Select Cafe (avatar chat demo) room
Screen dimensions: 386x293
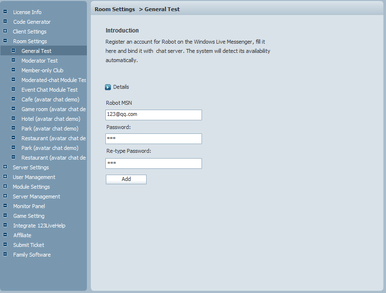pos(50,99)
